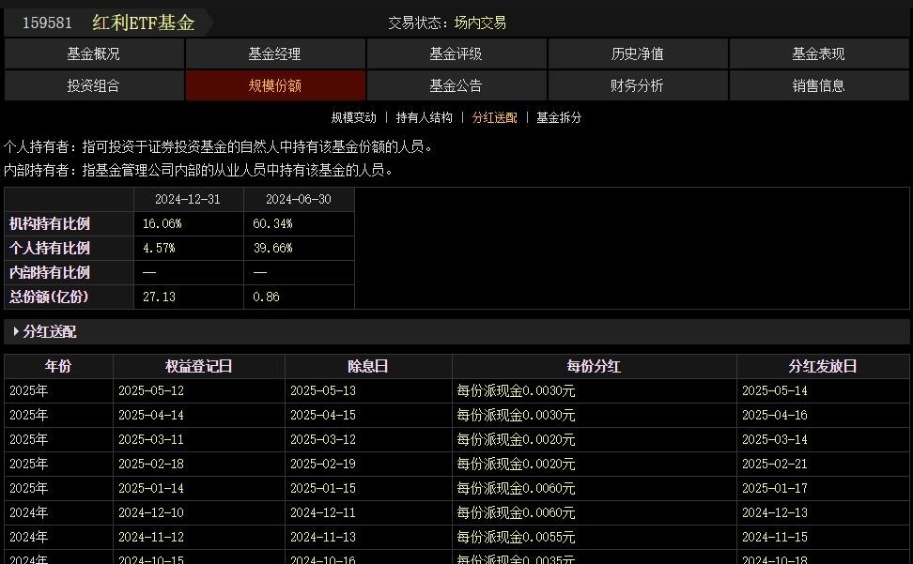
Task: Select the record date 2025-02-18
Action: coord(151,464)
